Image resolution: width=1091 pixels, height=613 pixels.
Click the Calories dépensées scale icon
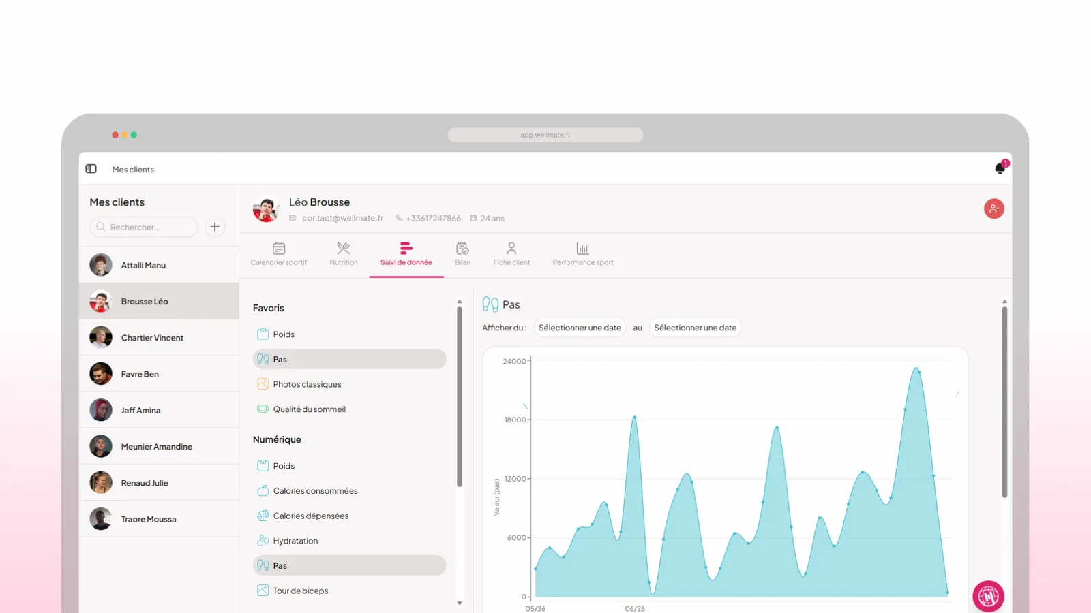coord(263,516)
